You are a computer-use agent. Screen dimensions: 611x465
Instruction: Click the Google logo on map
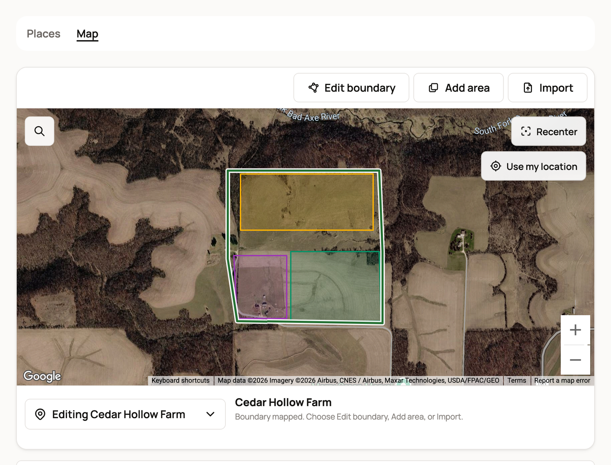[x=42, y=376]
